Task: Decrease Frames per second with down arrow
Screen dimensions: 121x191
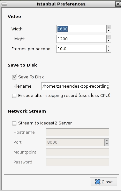Action: (x=109, y=51)
